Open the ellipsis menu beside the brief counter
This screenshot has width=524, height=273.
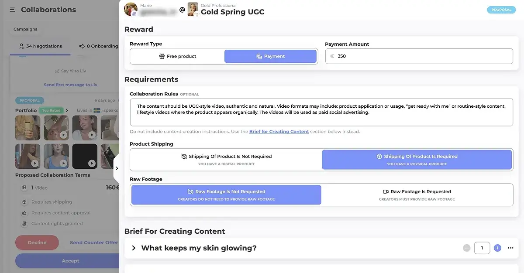coord(510,248)
